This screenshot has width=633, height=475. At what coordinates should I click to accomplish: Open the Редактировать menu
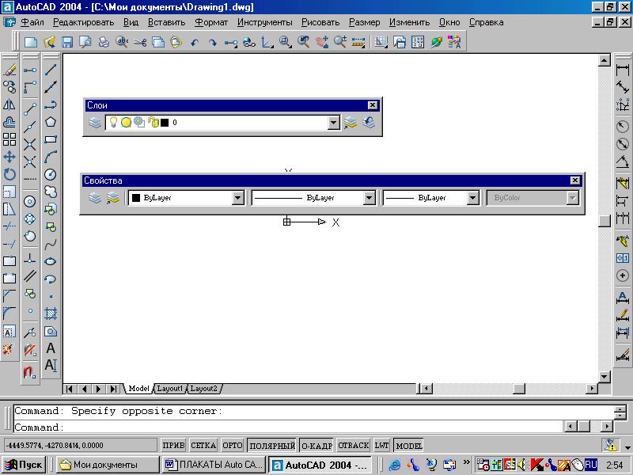click(x=84, y=22)
